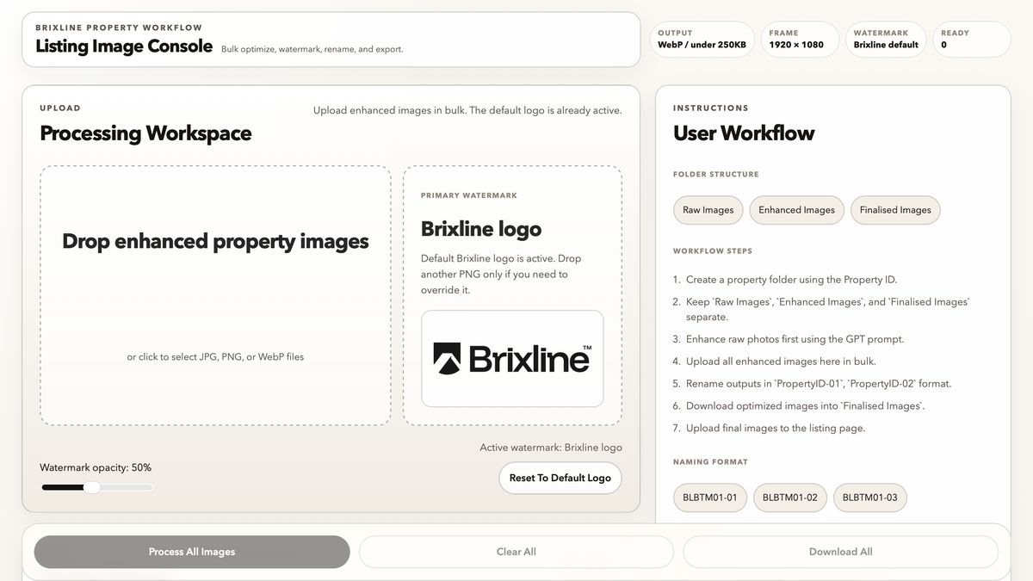1033x581 pixels.
Task: Click the BLBTM01-02 naming chip
Action: tap(790, 498)
